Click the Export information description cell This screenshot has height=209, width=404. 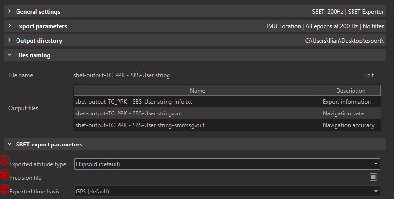pyautogui.click(x=347, y=102)
